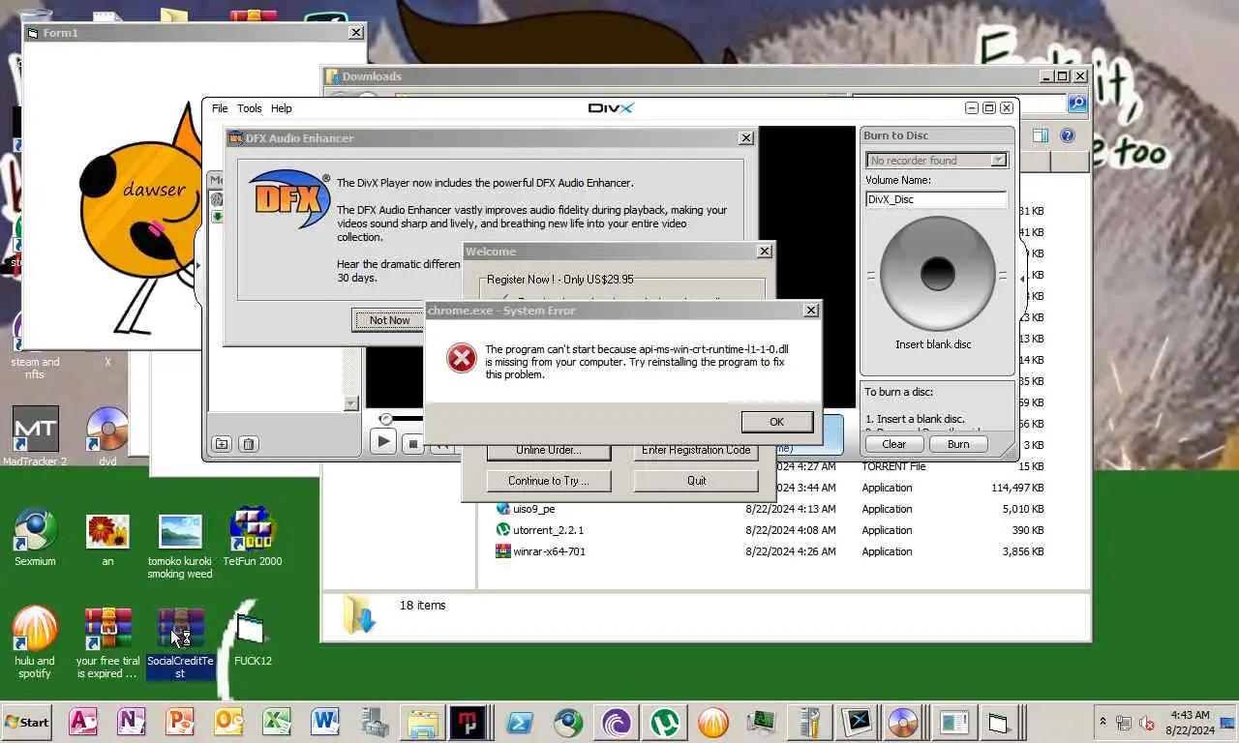This screenshot has width=1239, height=743.
Task: Click Enter Registration Code button
Action: (696, 450)
